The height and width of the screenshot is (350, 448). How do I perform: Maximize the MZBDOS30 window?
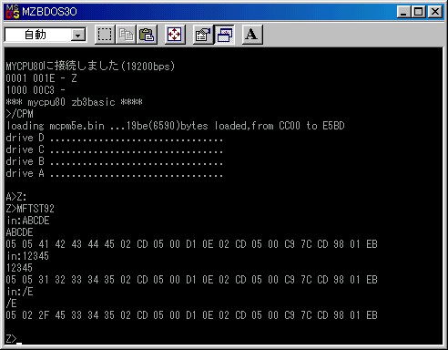pyautogui.click(x=418, y=12)
